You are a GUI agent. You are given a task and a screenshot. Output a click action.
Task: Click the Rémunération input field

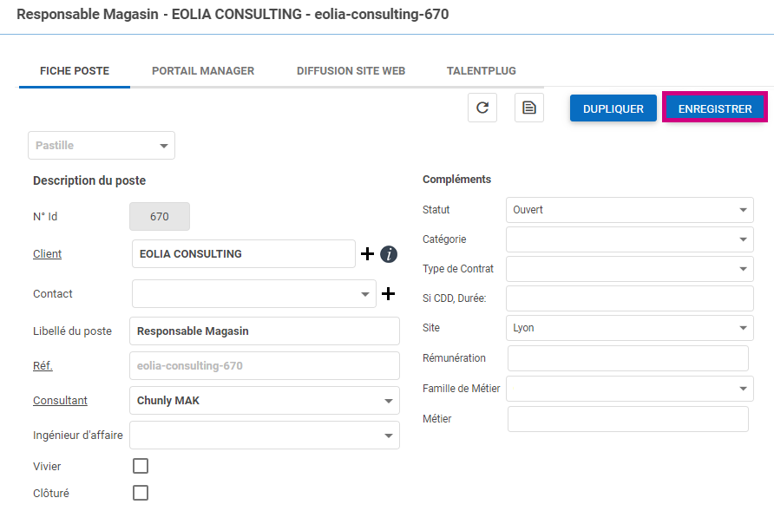coord(627,358)
